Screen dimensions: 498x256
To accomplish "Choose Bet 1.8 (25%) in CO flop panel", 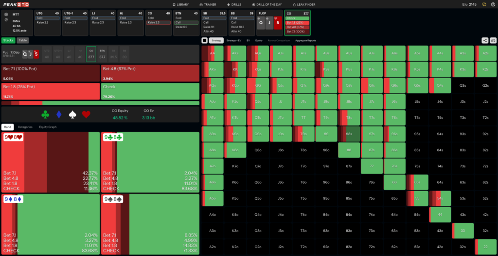I will coord(297,22).
